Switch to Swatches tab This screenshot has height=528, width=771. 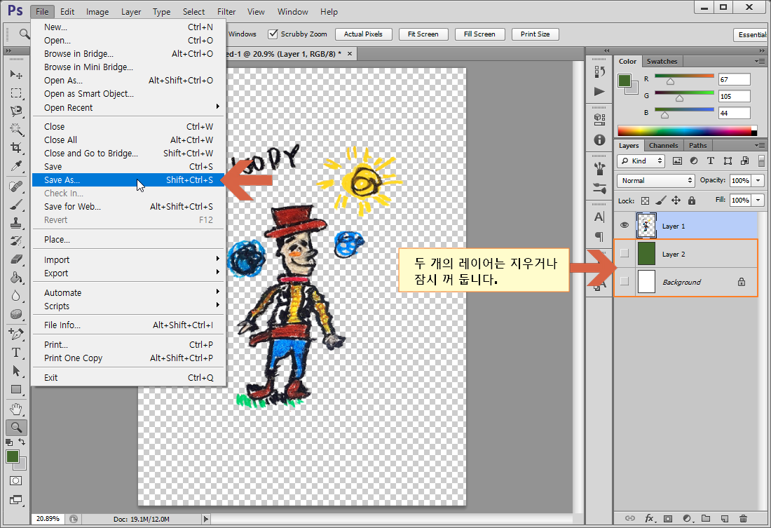pyautogui.click(x=662, y=62)
